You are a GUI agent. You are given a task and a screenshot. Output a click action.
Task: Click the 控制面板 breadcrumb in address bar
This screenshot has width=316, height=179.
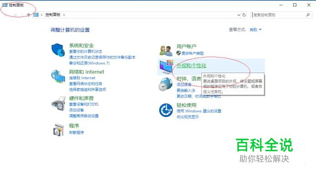click(53, 15)
